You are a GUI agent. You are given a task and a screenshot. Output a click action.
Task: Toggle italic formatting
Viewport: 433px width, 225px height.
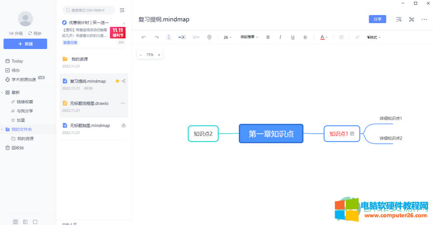click(x=280, y=37)
